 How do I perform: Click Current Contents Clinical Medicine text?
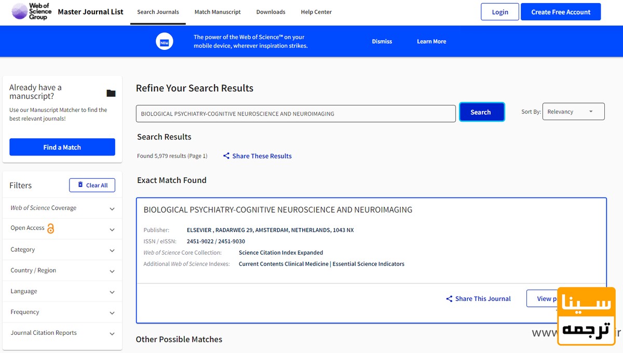point(283,264)
